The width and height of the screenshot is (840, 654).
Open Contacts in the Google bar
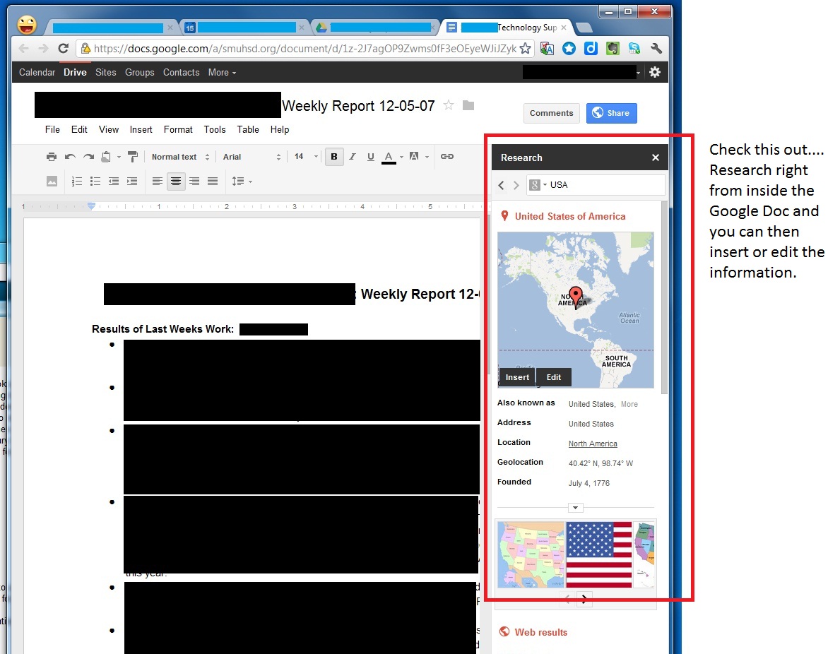181,72
